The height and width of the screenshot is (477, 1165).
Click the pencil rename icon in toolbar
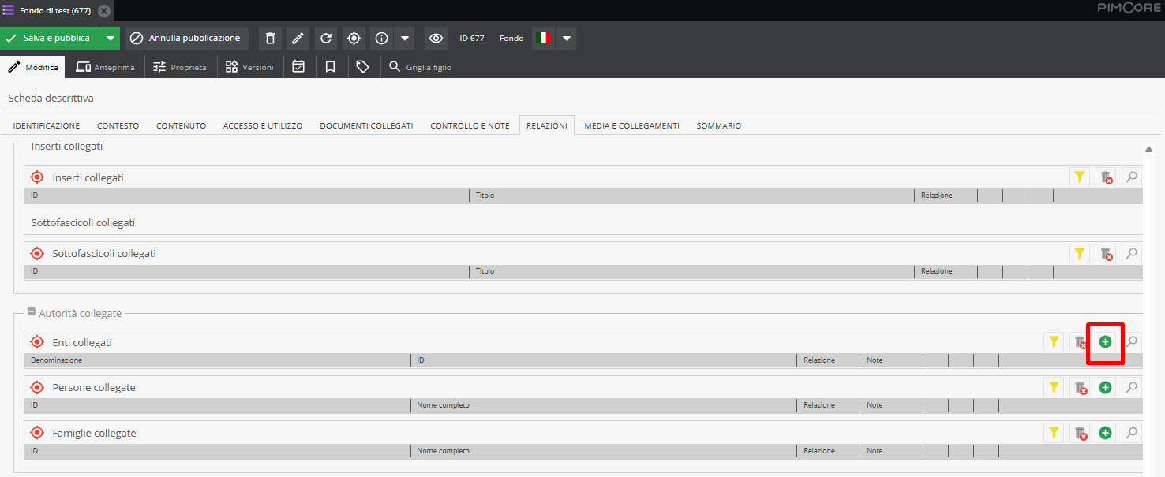click(298, 38)
